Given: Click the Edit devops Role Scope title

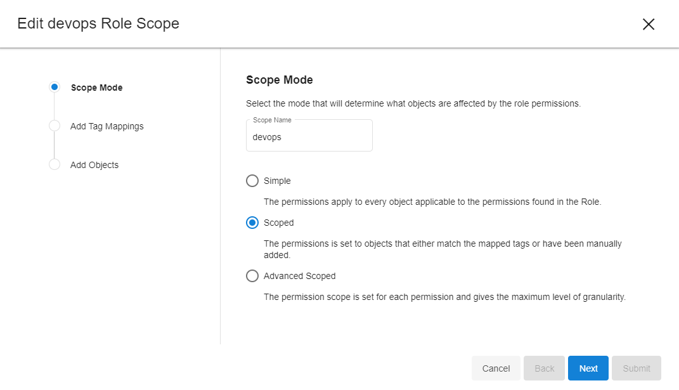Looking at the screenshot, I should pos(98,23).
